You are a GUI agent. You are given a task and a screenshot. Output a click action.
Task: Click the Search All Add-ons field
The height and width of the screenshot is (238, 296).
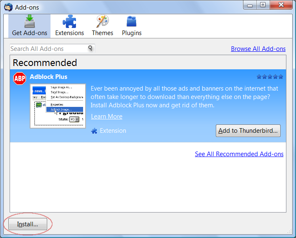click(52, 49)
